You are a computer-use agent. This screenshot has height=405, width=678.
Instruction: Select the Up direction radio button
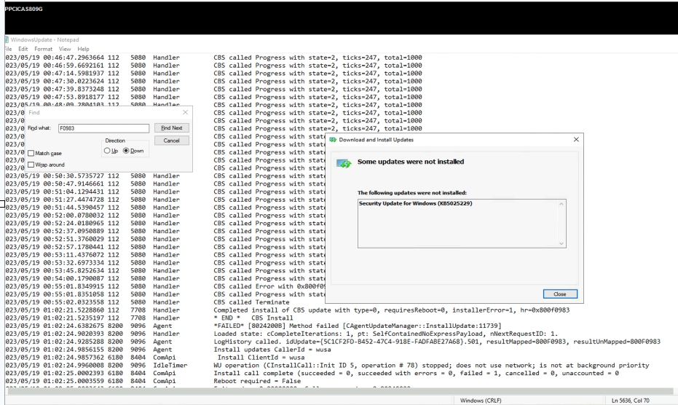point(107,151)
